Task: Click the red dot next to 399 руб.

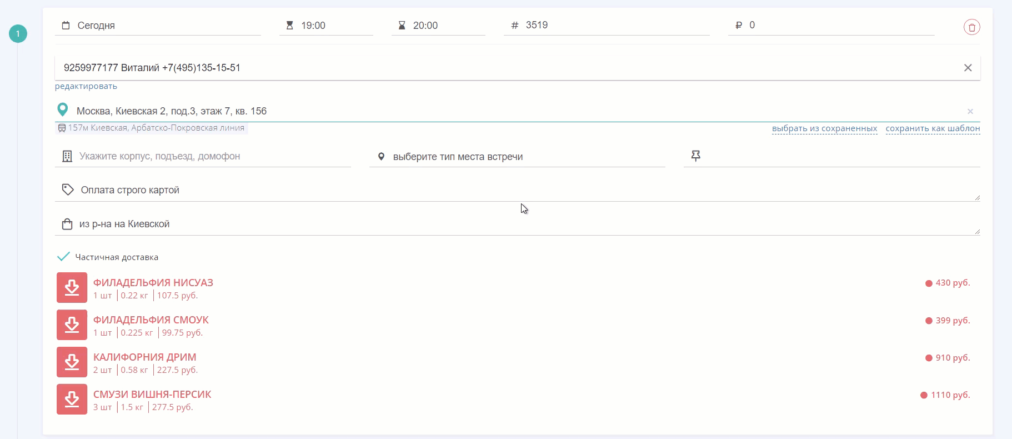Action: coord(929,321)
